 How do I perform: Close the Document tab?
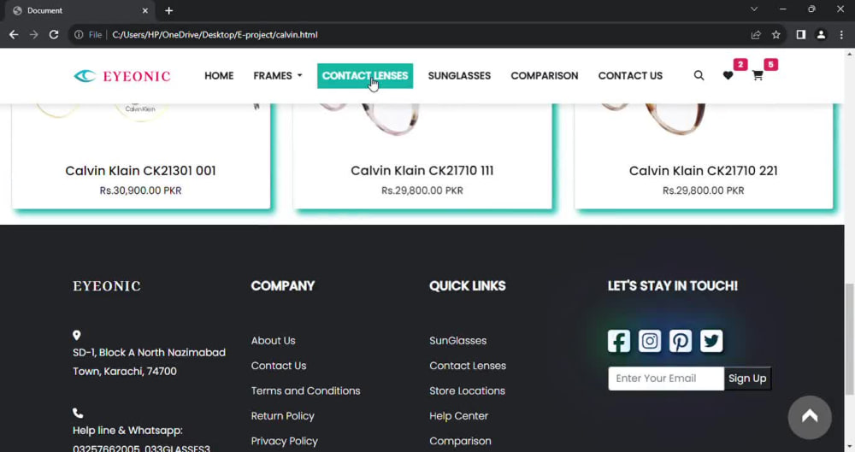coord(145,10)
